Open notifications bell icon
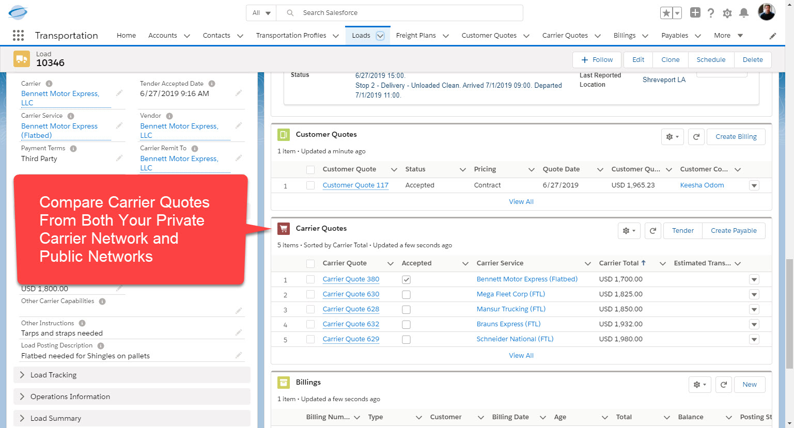This screenshot has width=794, height=428. point(744,12)
